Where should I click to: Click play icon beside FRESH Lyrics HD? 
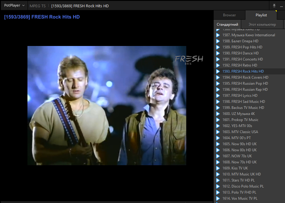[218, 95]
